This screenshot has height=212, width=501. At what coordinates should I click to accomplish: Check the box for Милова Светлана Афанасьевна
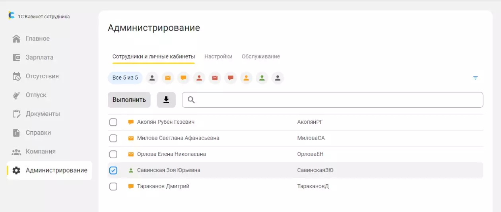tap(113, 138)
